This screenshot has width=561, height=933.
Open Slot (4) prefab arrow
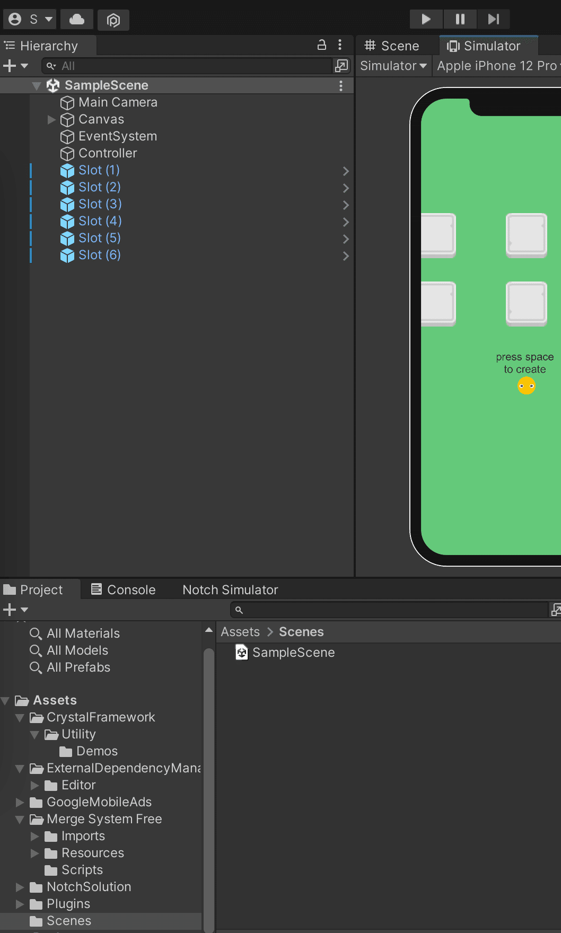(x=346, y=222)
